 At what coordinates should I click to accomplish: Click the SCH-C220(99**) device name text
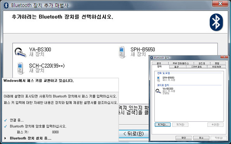pos(47,65)
